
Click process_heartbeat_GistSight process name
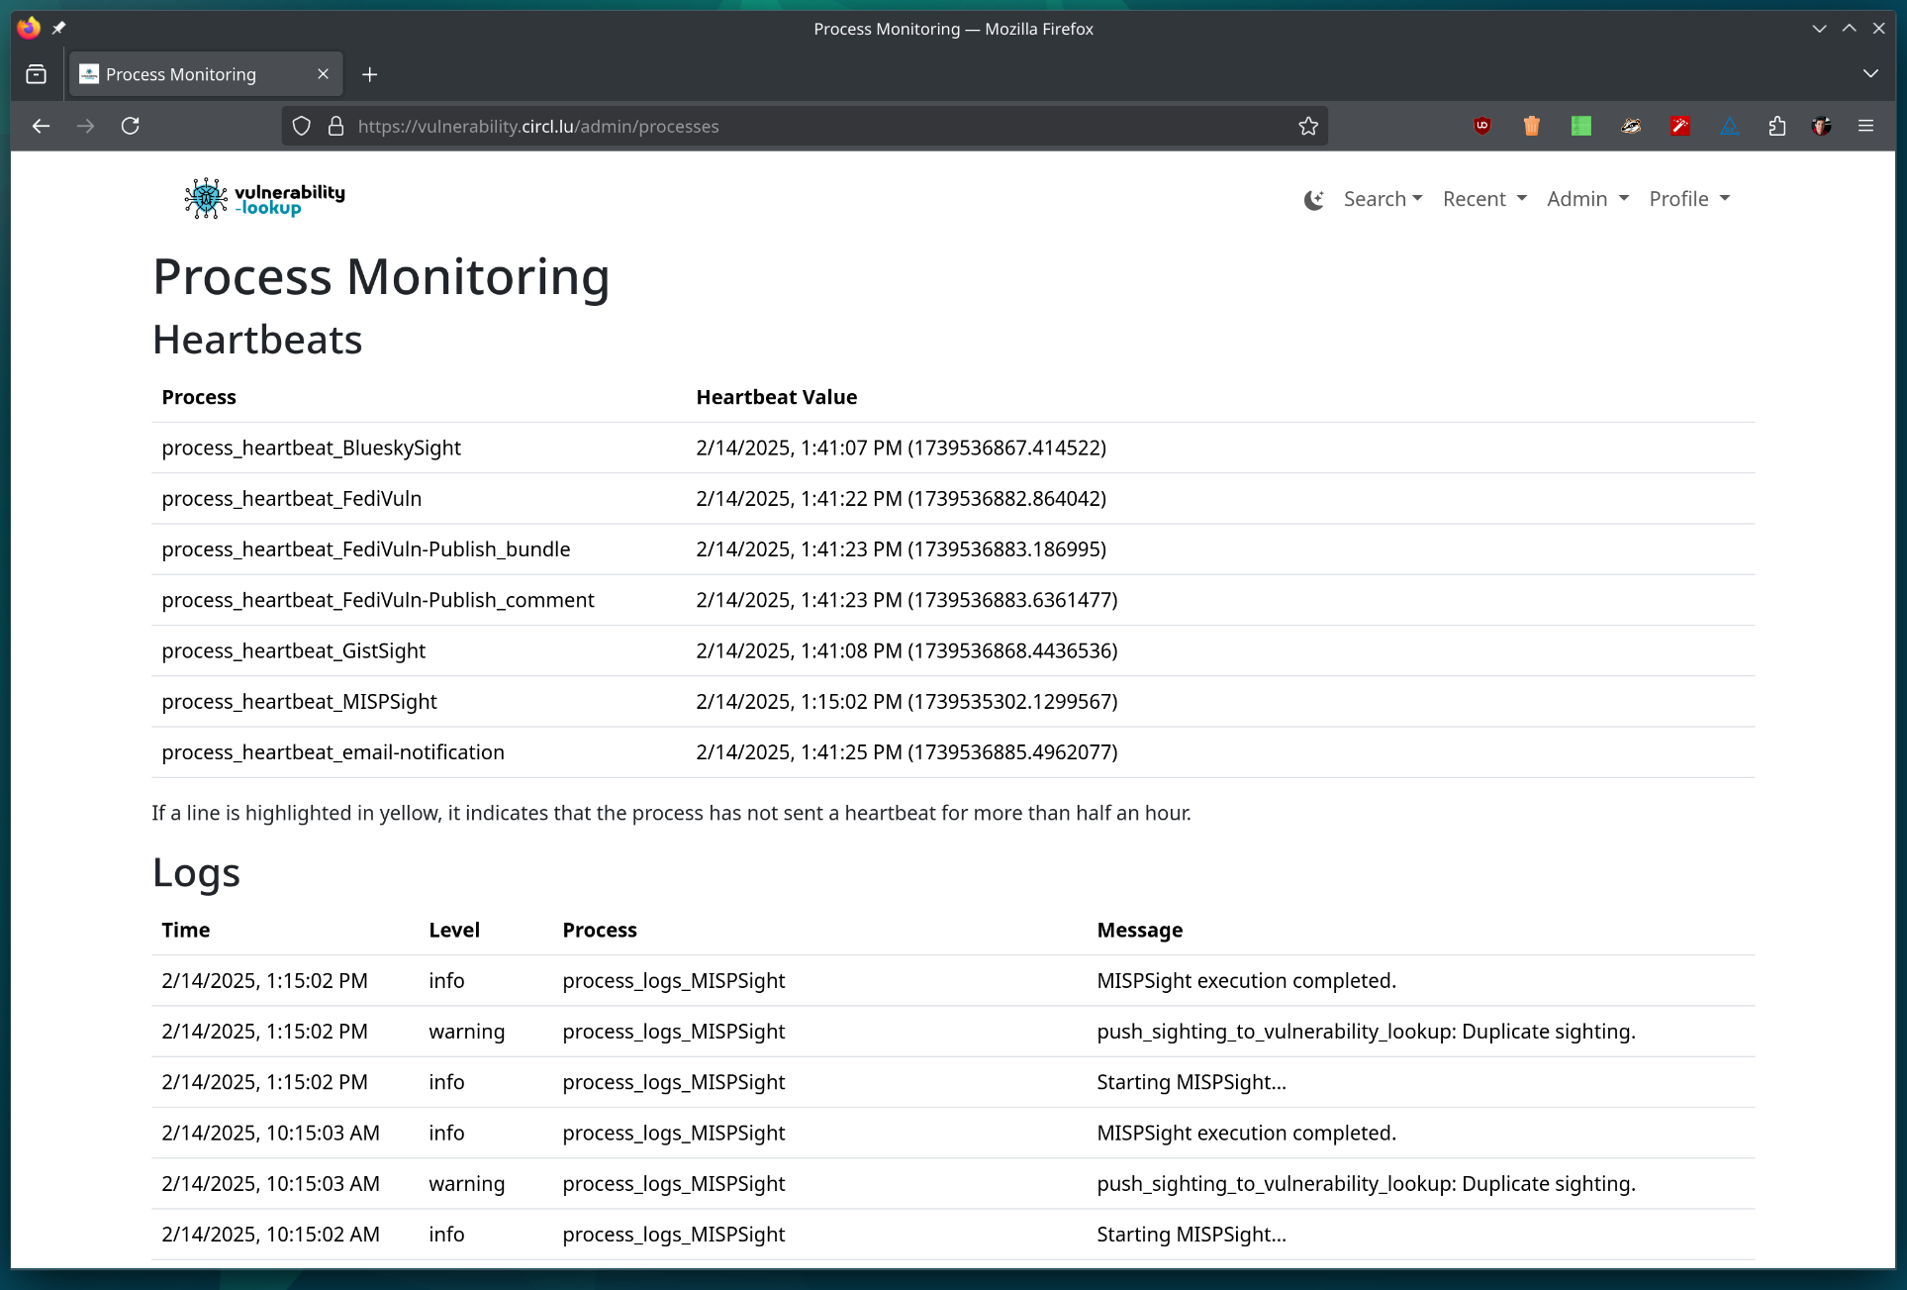pos(293,650)
